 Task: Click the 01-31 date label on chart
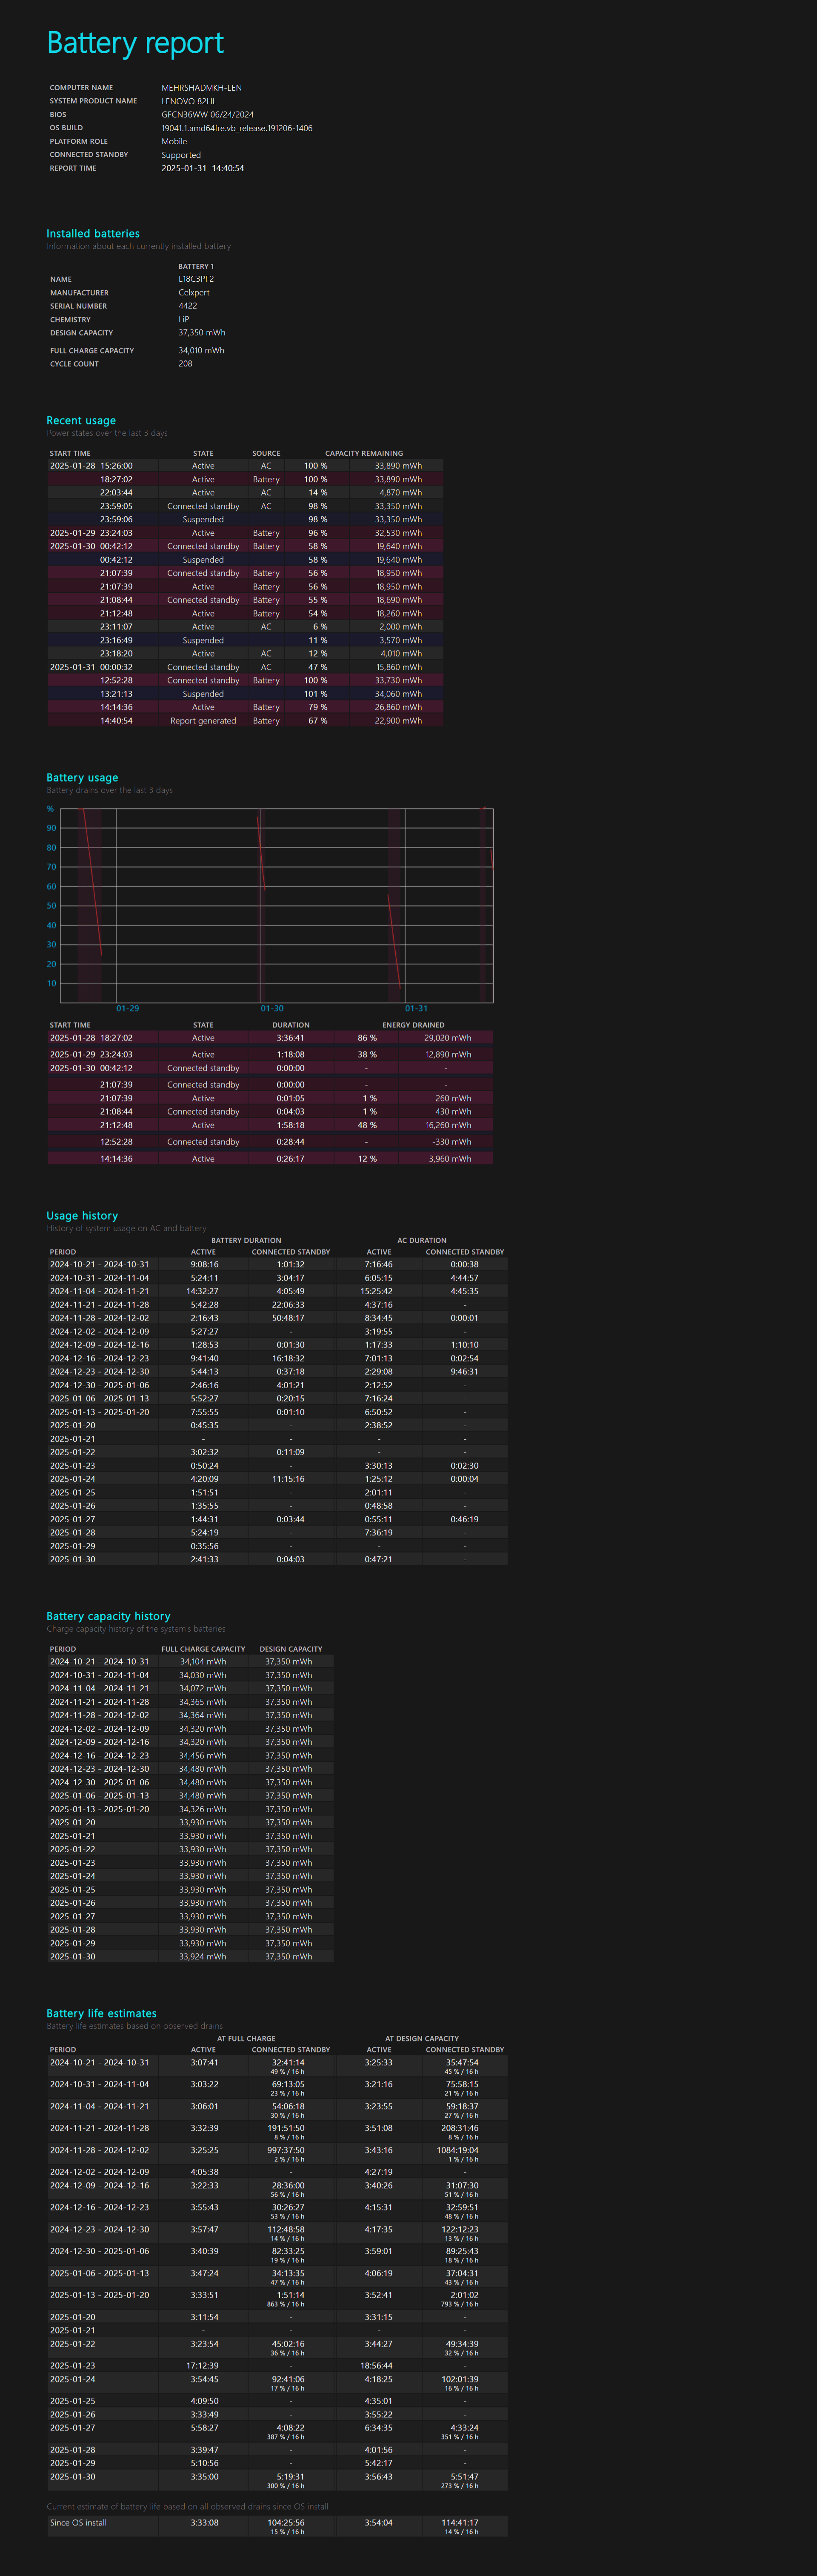416,1008
